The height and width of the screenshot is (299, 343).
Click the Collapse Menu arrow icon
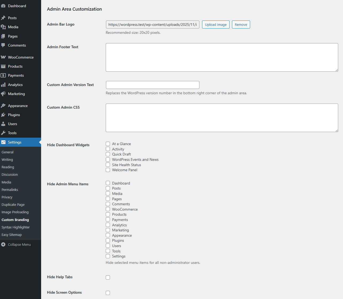click(3, 244)
